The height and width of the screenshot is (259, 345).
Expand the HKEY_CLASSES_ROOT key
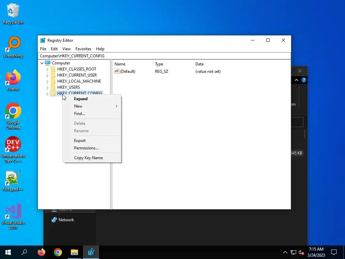(47, 69)
